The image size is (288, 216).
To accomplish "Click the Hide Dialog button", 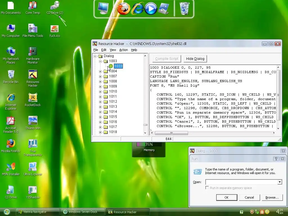I will (195, 59).
